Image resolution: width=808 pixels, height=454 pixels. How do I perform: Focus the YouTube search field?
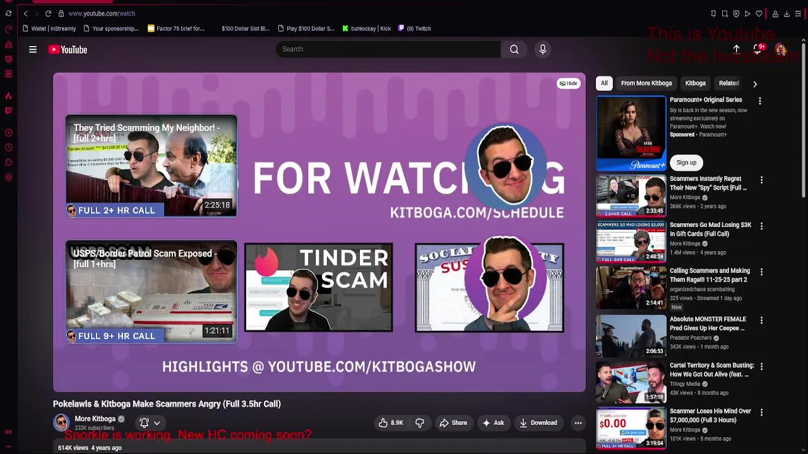tap(388, 49)
